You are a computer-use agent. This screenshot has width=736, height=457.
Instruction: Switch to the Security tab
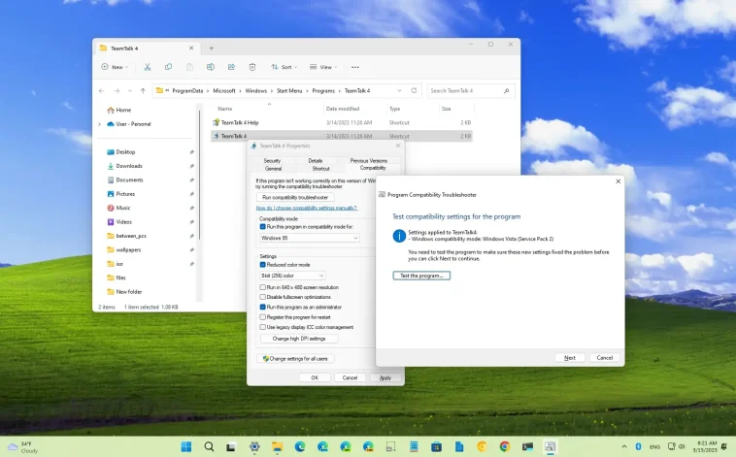click(x=272, y=160)
